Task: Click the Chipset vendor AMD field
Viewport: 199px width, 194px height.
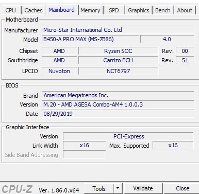Action: click(x=59, y=51)
